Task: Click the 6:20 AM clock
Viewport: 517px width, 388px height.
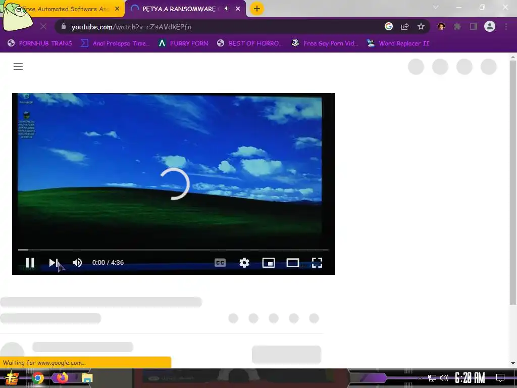Action: point(470,378)
